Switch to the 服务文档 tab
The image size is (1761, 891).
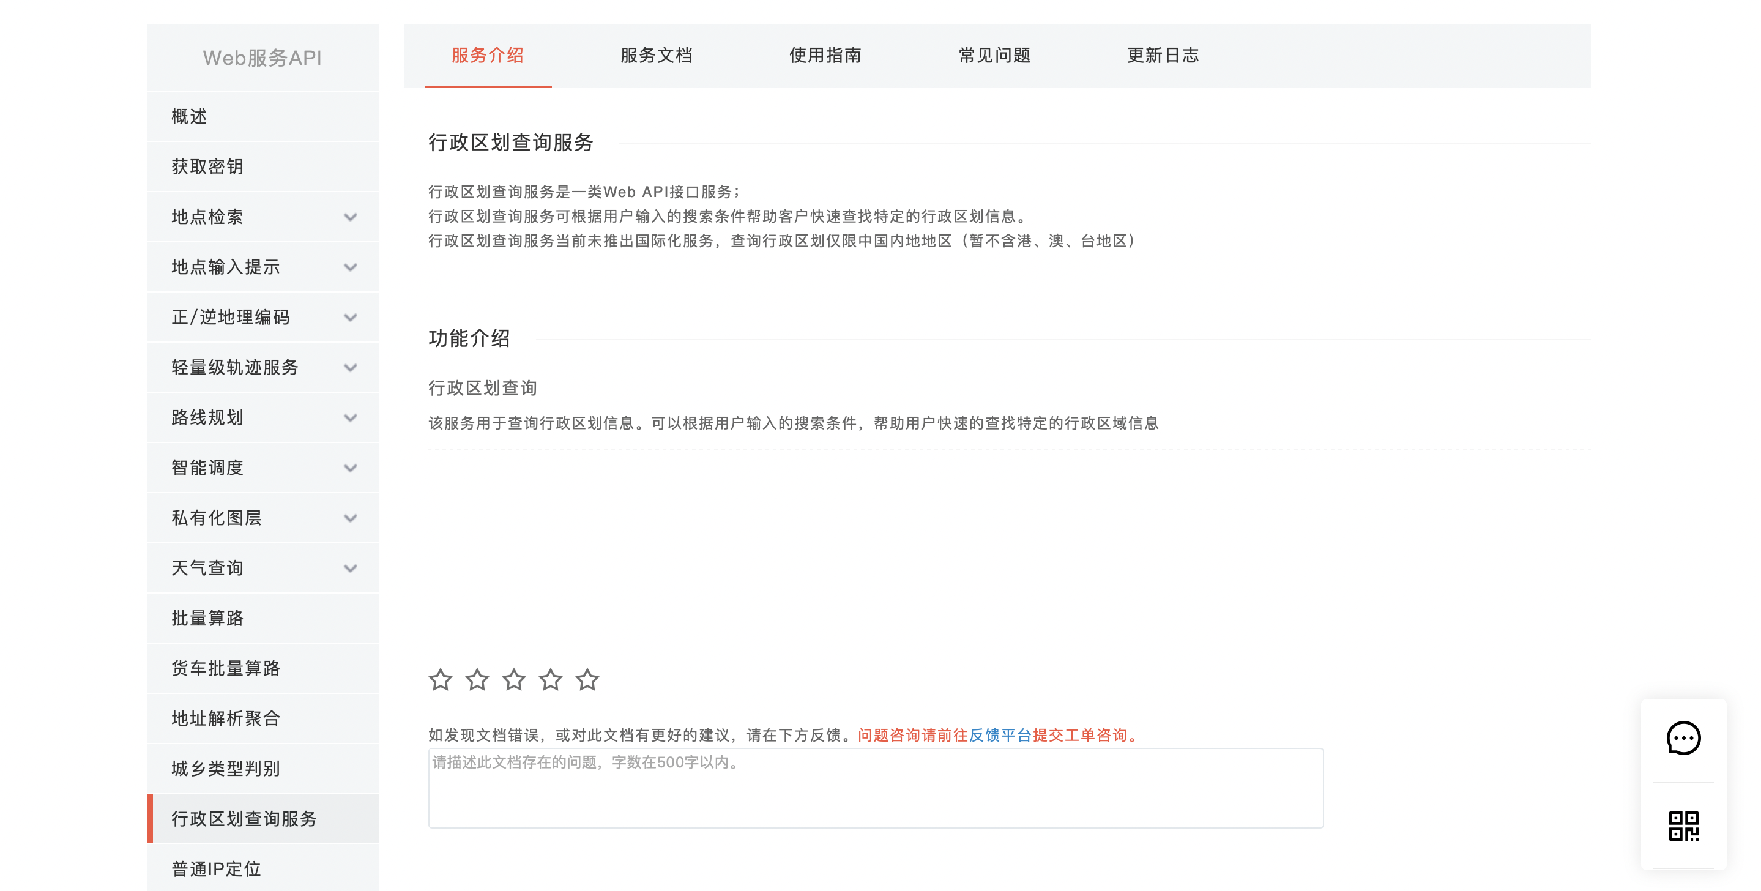[657, 56]
